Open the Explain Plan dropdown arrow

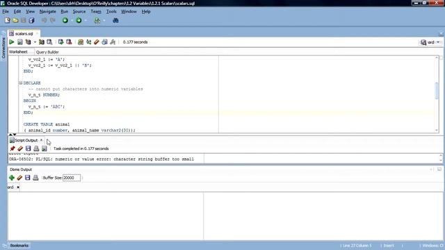click(35, 42)
